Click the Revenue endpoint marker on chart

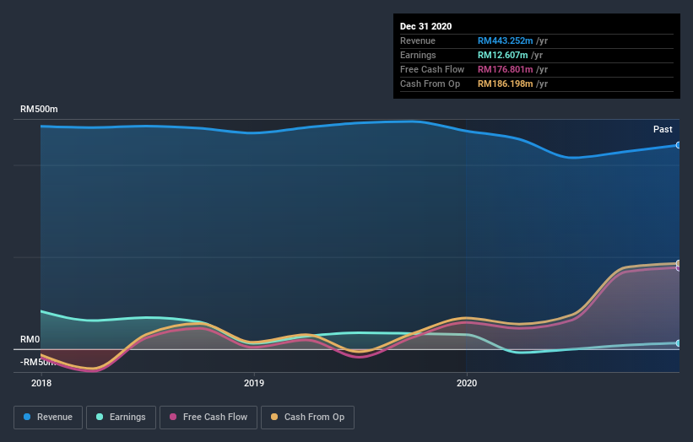point(679,145)
